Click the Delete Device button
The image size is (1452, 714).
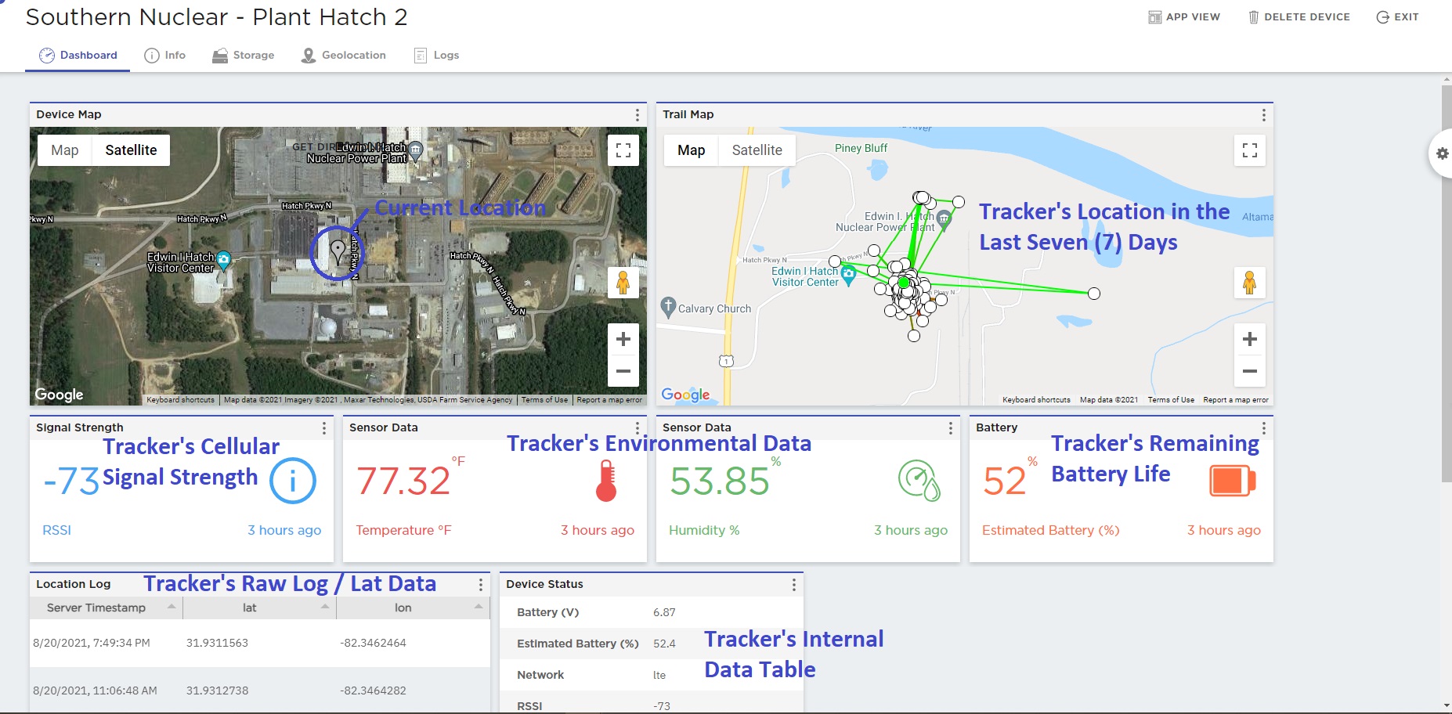1298,17
